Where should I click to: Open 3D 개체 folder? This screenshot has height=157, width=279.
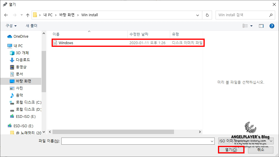[22, 53]
